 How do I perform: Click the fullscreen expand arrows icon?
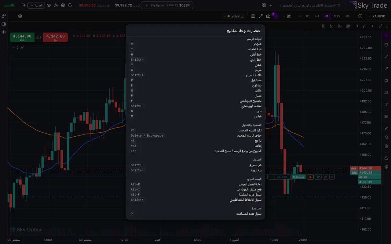[x=261, y=16]
